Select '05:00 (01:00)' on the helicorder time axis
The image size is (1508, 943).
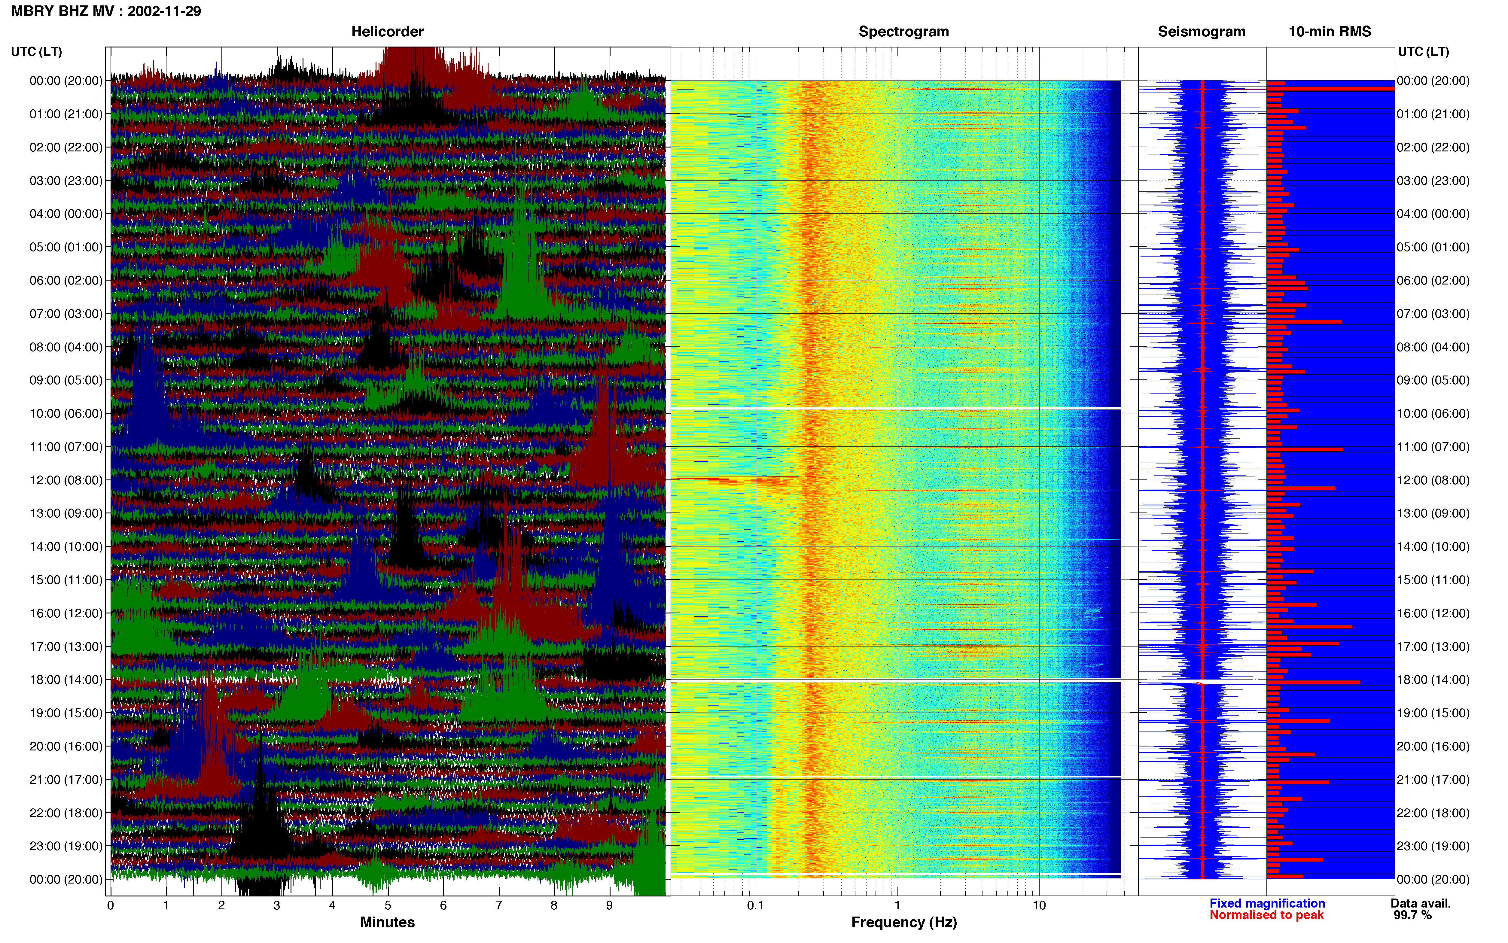(66, 247)
